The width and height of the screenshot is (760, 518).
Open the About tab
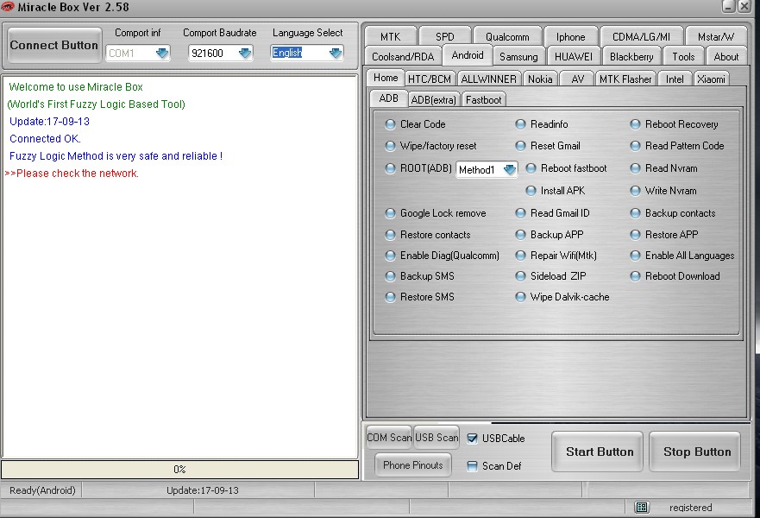(726, 57)
